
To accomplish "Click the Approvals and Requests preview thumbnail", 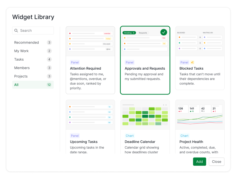I will (145, 41).
